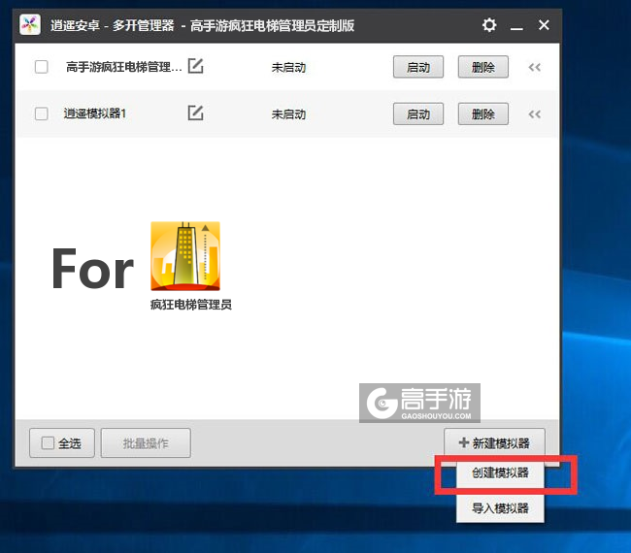
Task: Open the settings gear in title bar
Action: click(x=489, y=25)
